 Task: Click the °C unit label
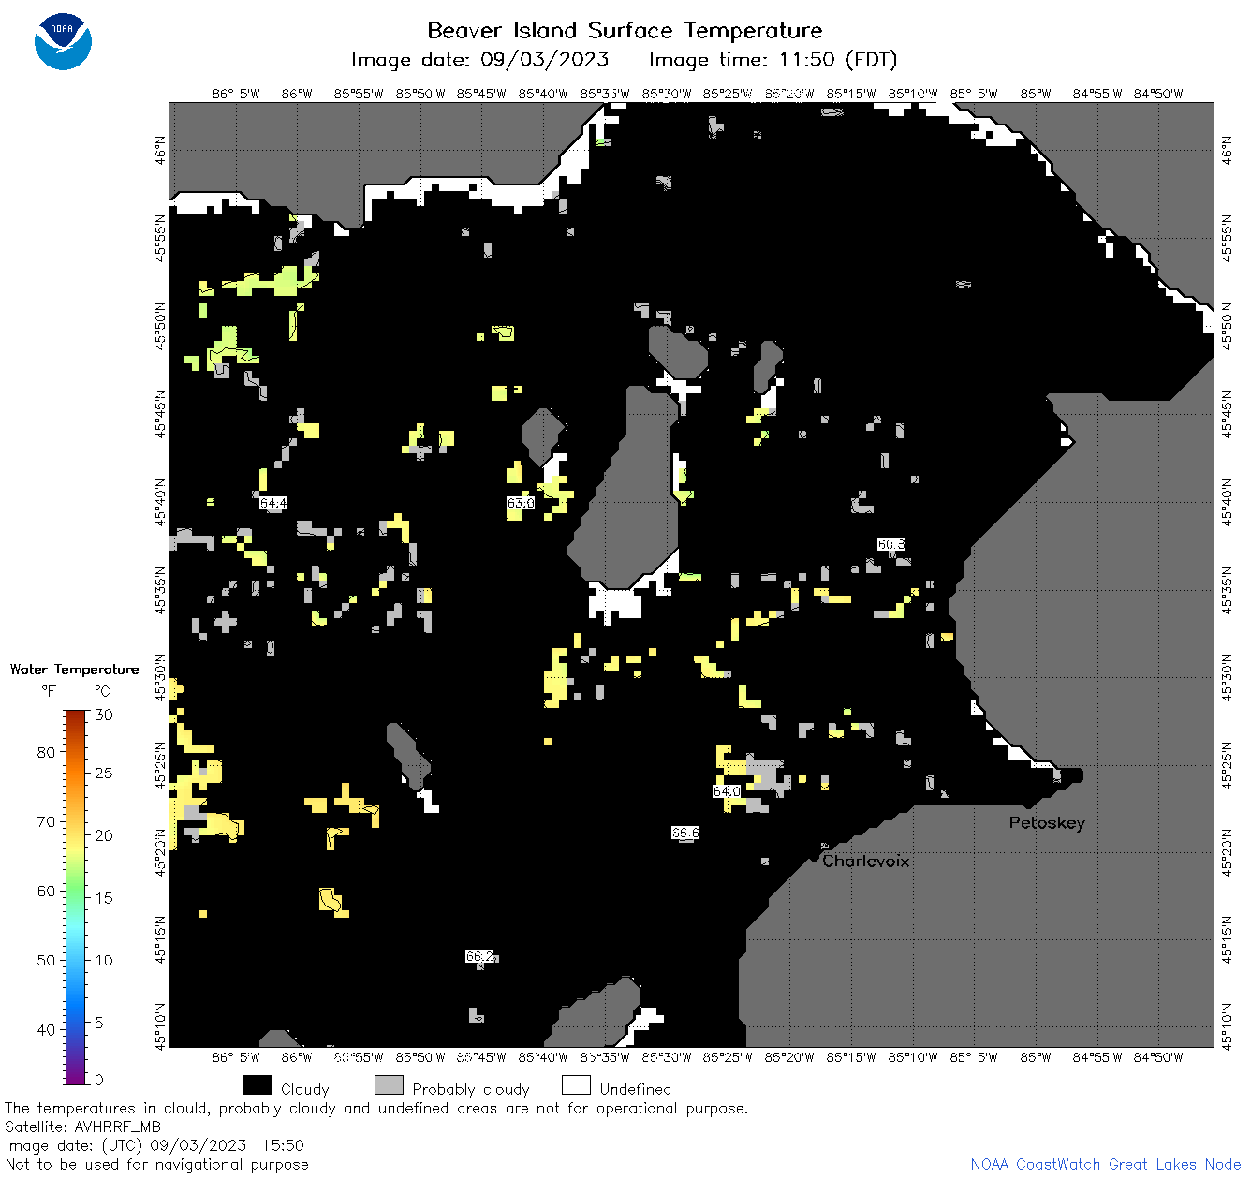[102, 691]
